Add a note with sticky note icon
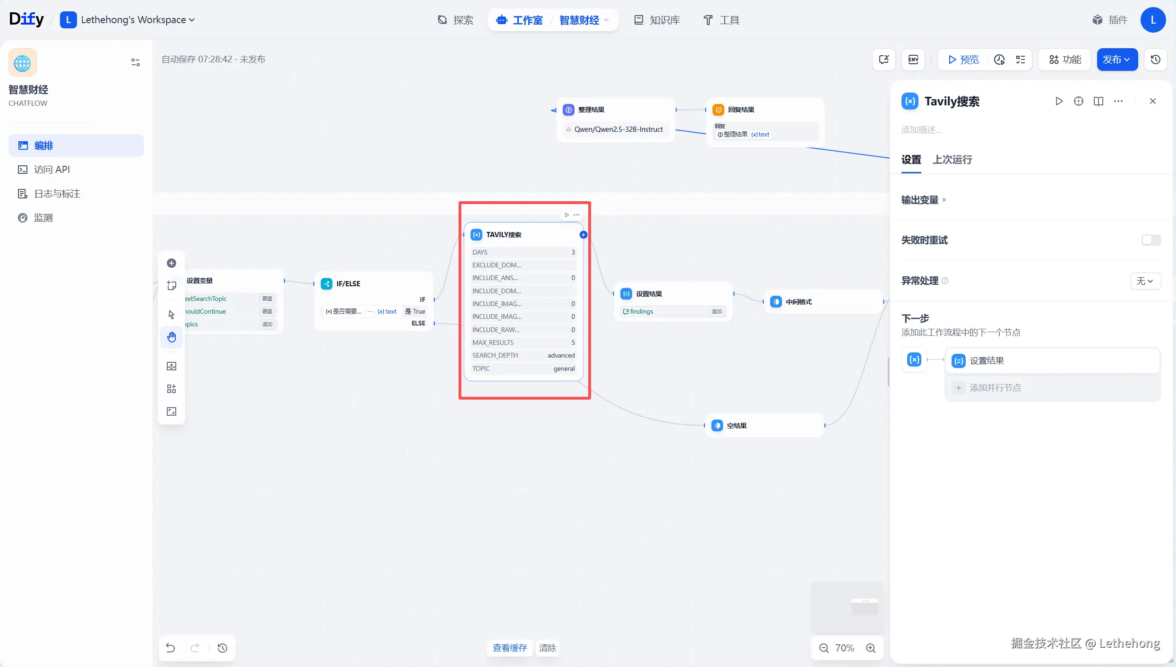 [x=172, y=286]
